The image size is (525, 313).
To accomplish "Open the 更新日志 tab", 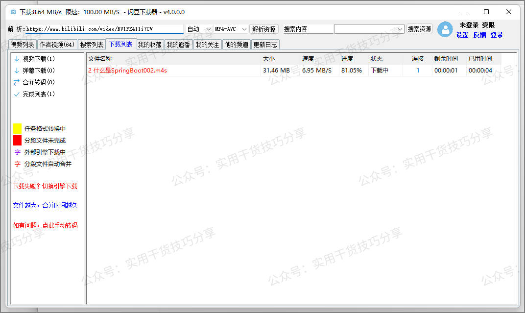I will point(265,44).
